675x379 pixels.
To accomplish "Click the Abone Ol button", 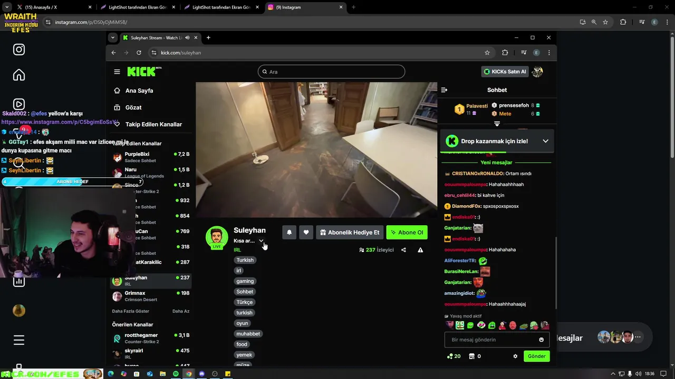I will pyautogui.click(x=407, y=233).
